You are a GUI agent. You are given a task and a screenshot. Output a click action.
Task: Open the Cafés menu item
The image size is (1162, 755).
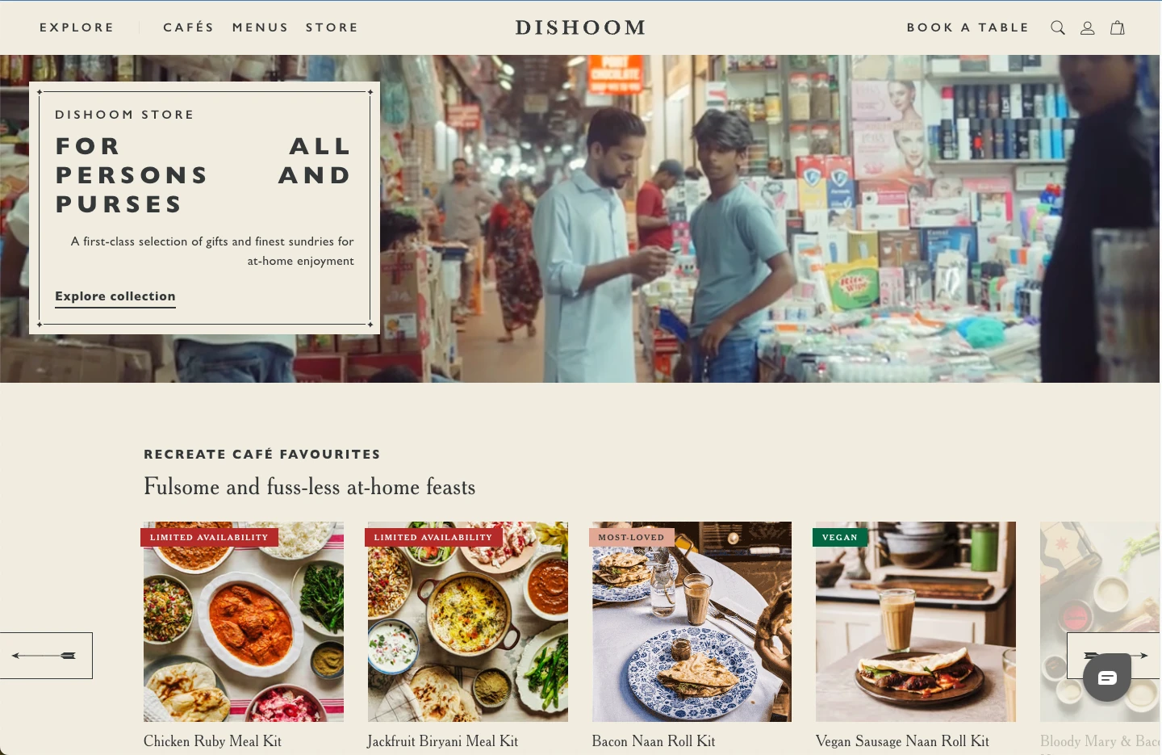(x=189, y=27)
